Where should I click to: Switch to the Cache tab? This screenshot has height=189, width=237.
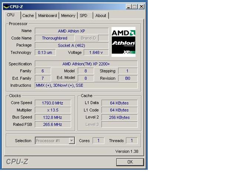[x=28, y=16]
